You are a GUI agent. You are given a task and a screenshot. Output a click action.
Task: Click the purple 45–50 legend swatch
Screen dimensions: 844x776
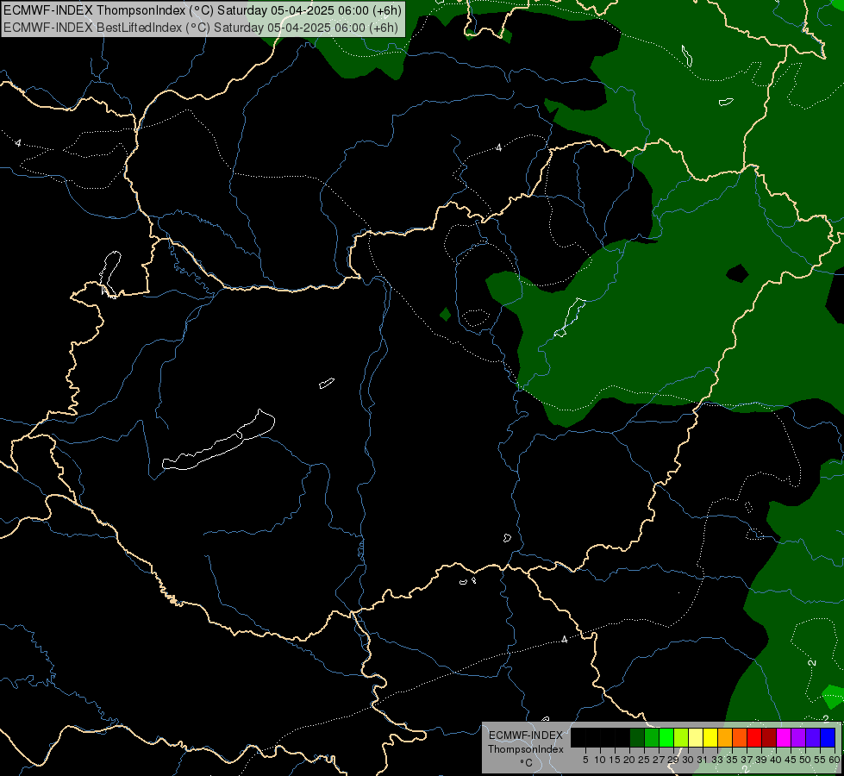(798, 737)
